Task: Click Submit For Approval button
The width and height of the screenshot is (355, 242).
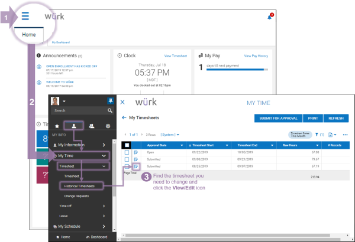Action: [278, 118]
